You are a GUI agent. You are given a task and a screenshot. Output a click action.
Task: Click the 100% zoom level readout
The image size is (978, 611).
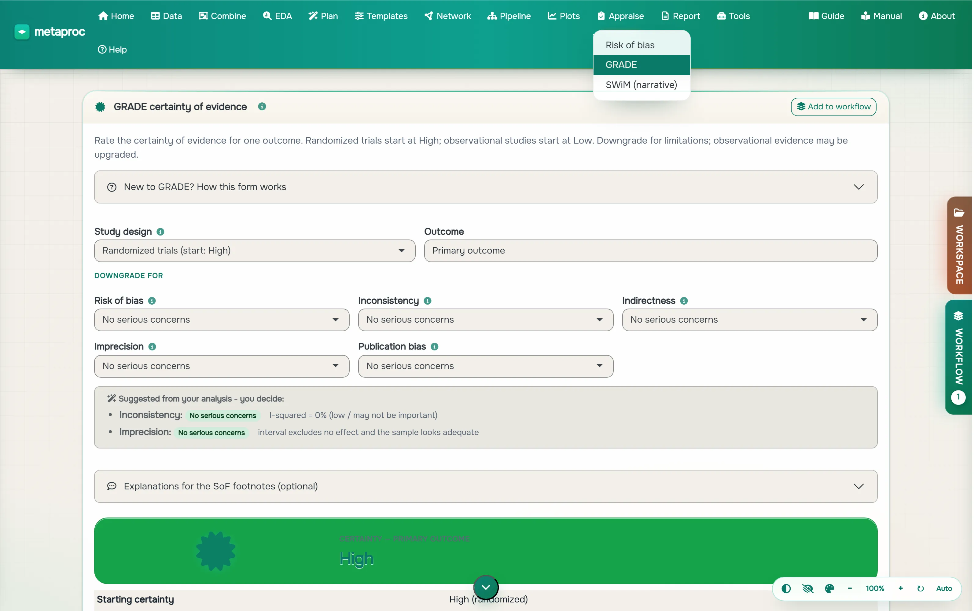[875, 589]
